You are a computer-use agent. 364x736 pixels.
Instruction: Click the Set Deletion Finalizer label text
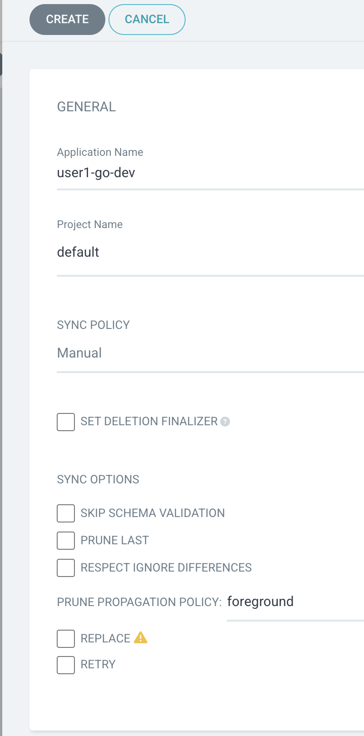(x=149, y=421)
